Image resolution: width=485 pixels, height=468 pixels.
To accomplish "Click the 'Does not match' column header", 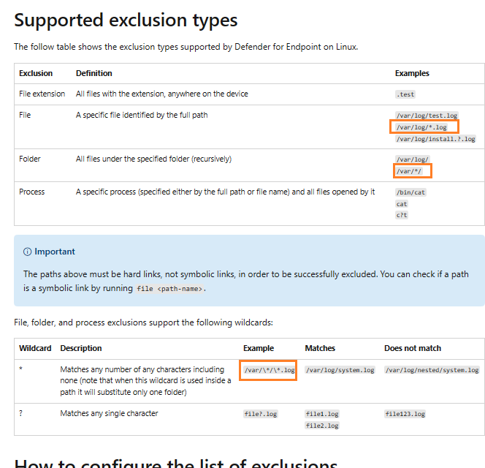I will pos(413,349).
